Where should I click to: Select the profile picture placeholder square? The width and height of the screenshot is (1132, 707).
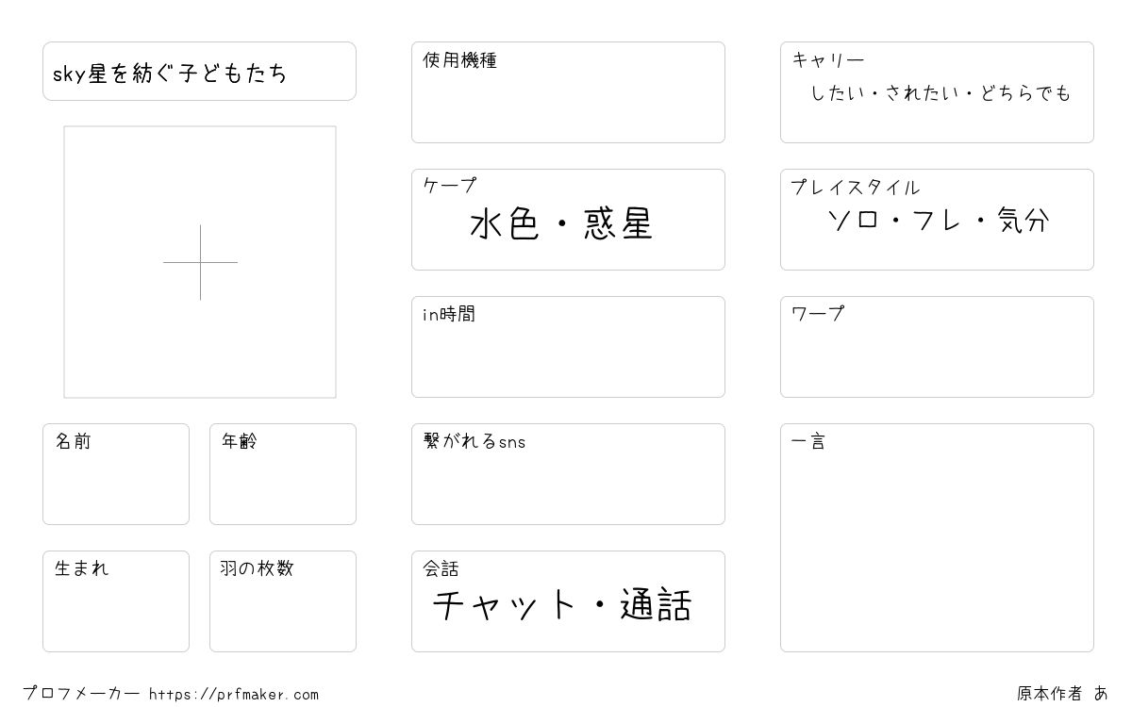pyautogui.click(x=200, y=262)
